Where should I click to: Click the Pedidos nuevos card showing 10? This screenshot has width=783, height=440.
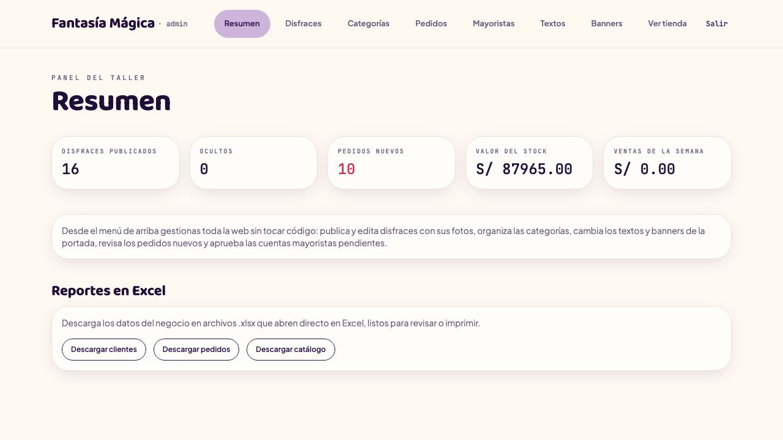(391, 163)
